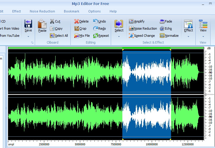Open the dialog launcher left of Cliboard group

[x=32, y=43]
